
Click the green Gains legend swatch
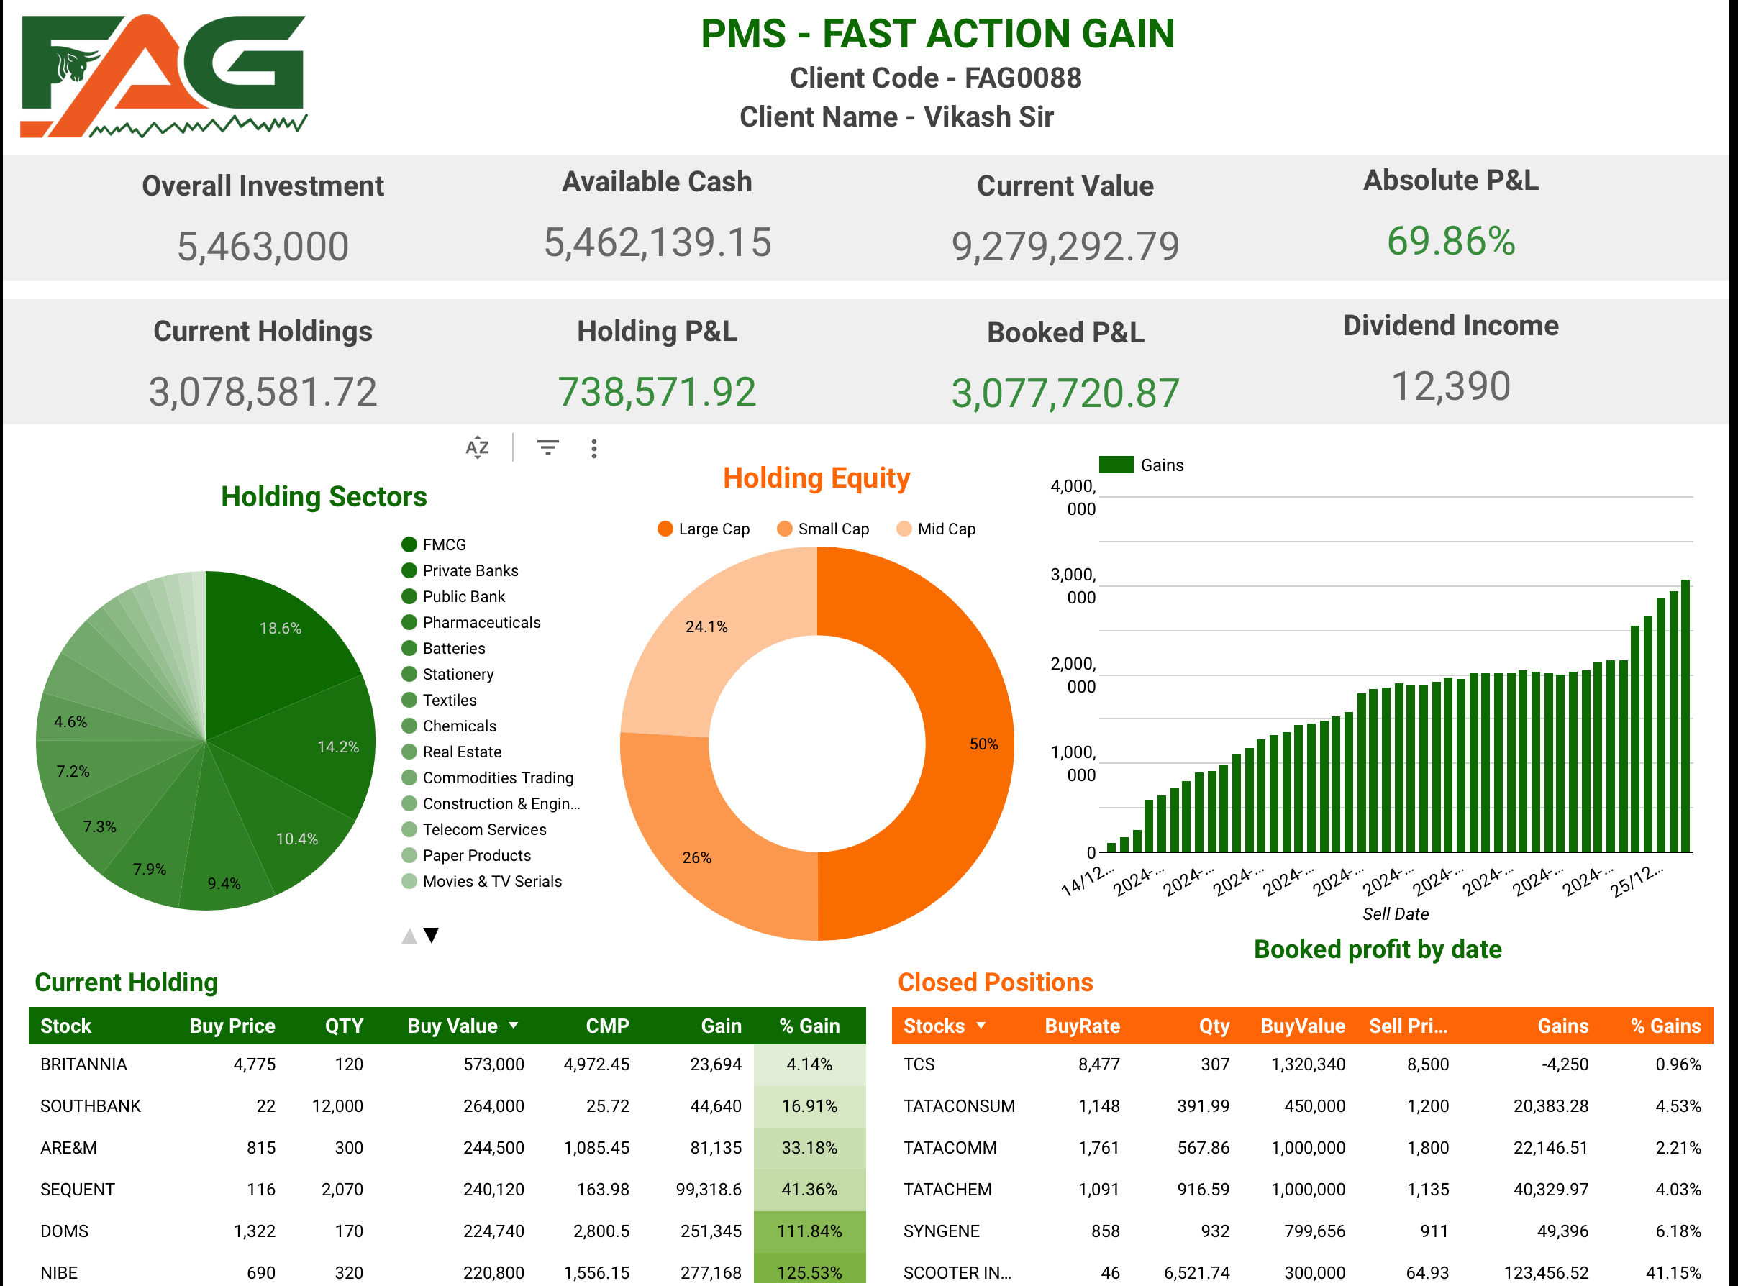[1115, 465]
